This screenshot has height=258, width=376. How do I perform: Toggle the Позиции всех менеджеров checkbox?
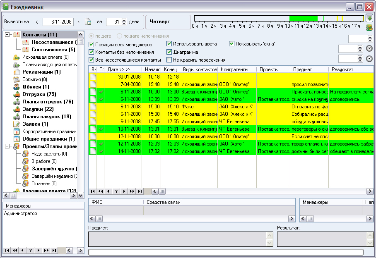point(91,45)
